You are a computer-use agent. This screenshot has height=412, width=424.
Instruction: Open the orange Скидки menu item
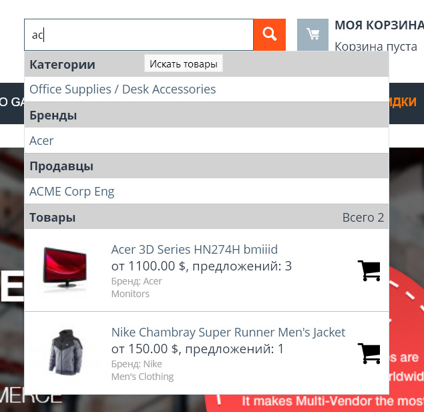403,102
